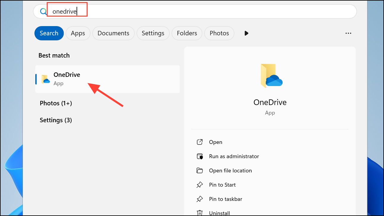
Task: Click the Open file location folder icon
Action: (x=200, y=171)
